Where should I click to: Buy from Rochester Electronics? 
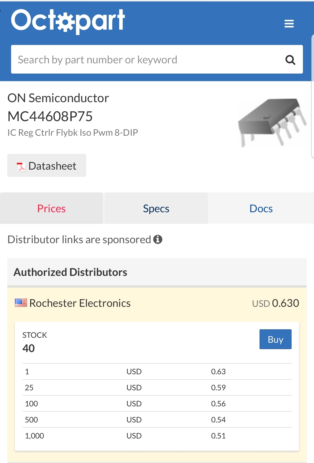click(x=275, y=339)
